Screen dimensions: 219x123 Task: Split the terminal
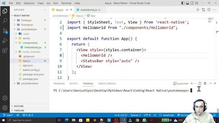coord(200,83)
